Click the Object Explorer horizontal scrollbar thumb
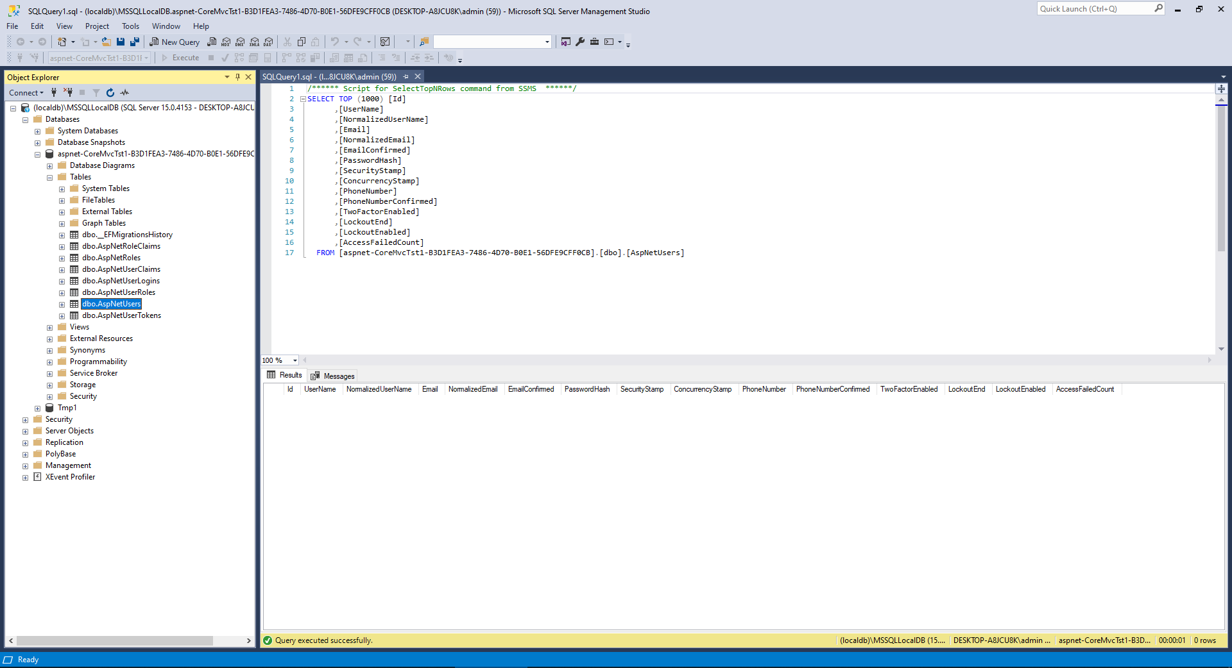Image resolution: width=1232 pixels, height=668 pixels. (x=115, y=640)
